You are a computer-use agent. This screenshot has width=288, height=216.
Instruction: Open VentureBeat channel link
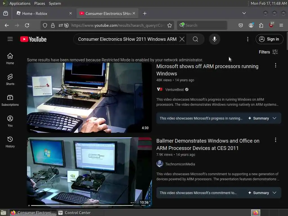[174, 90]
